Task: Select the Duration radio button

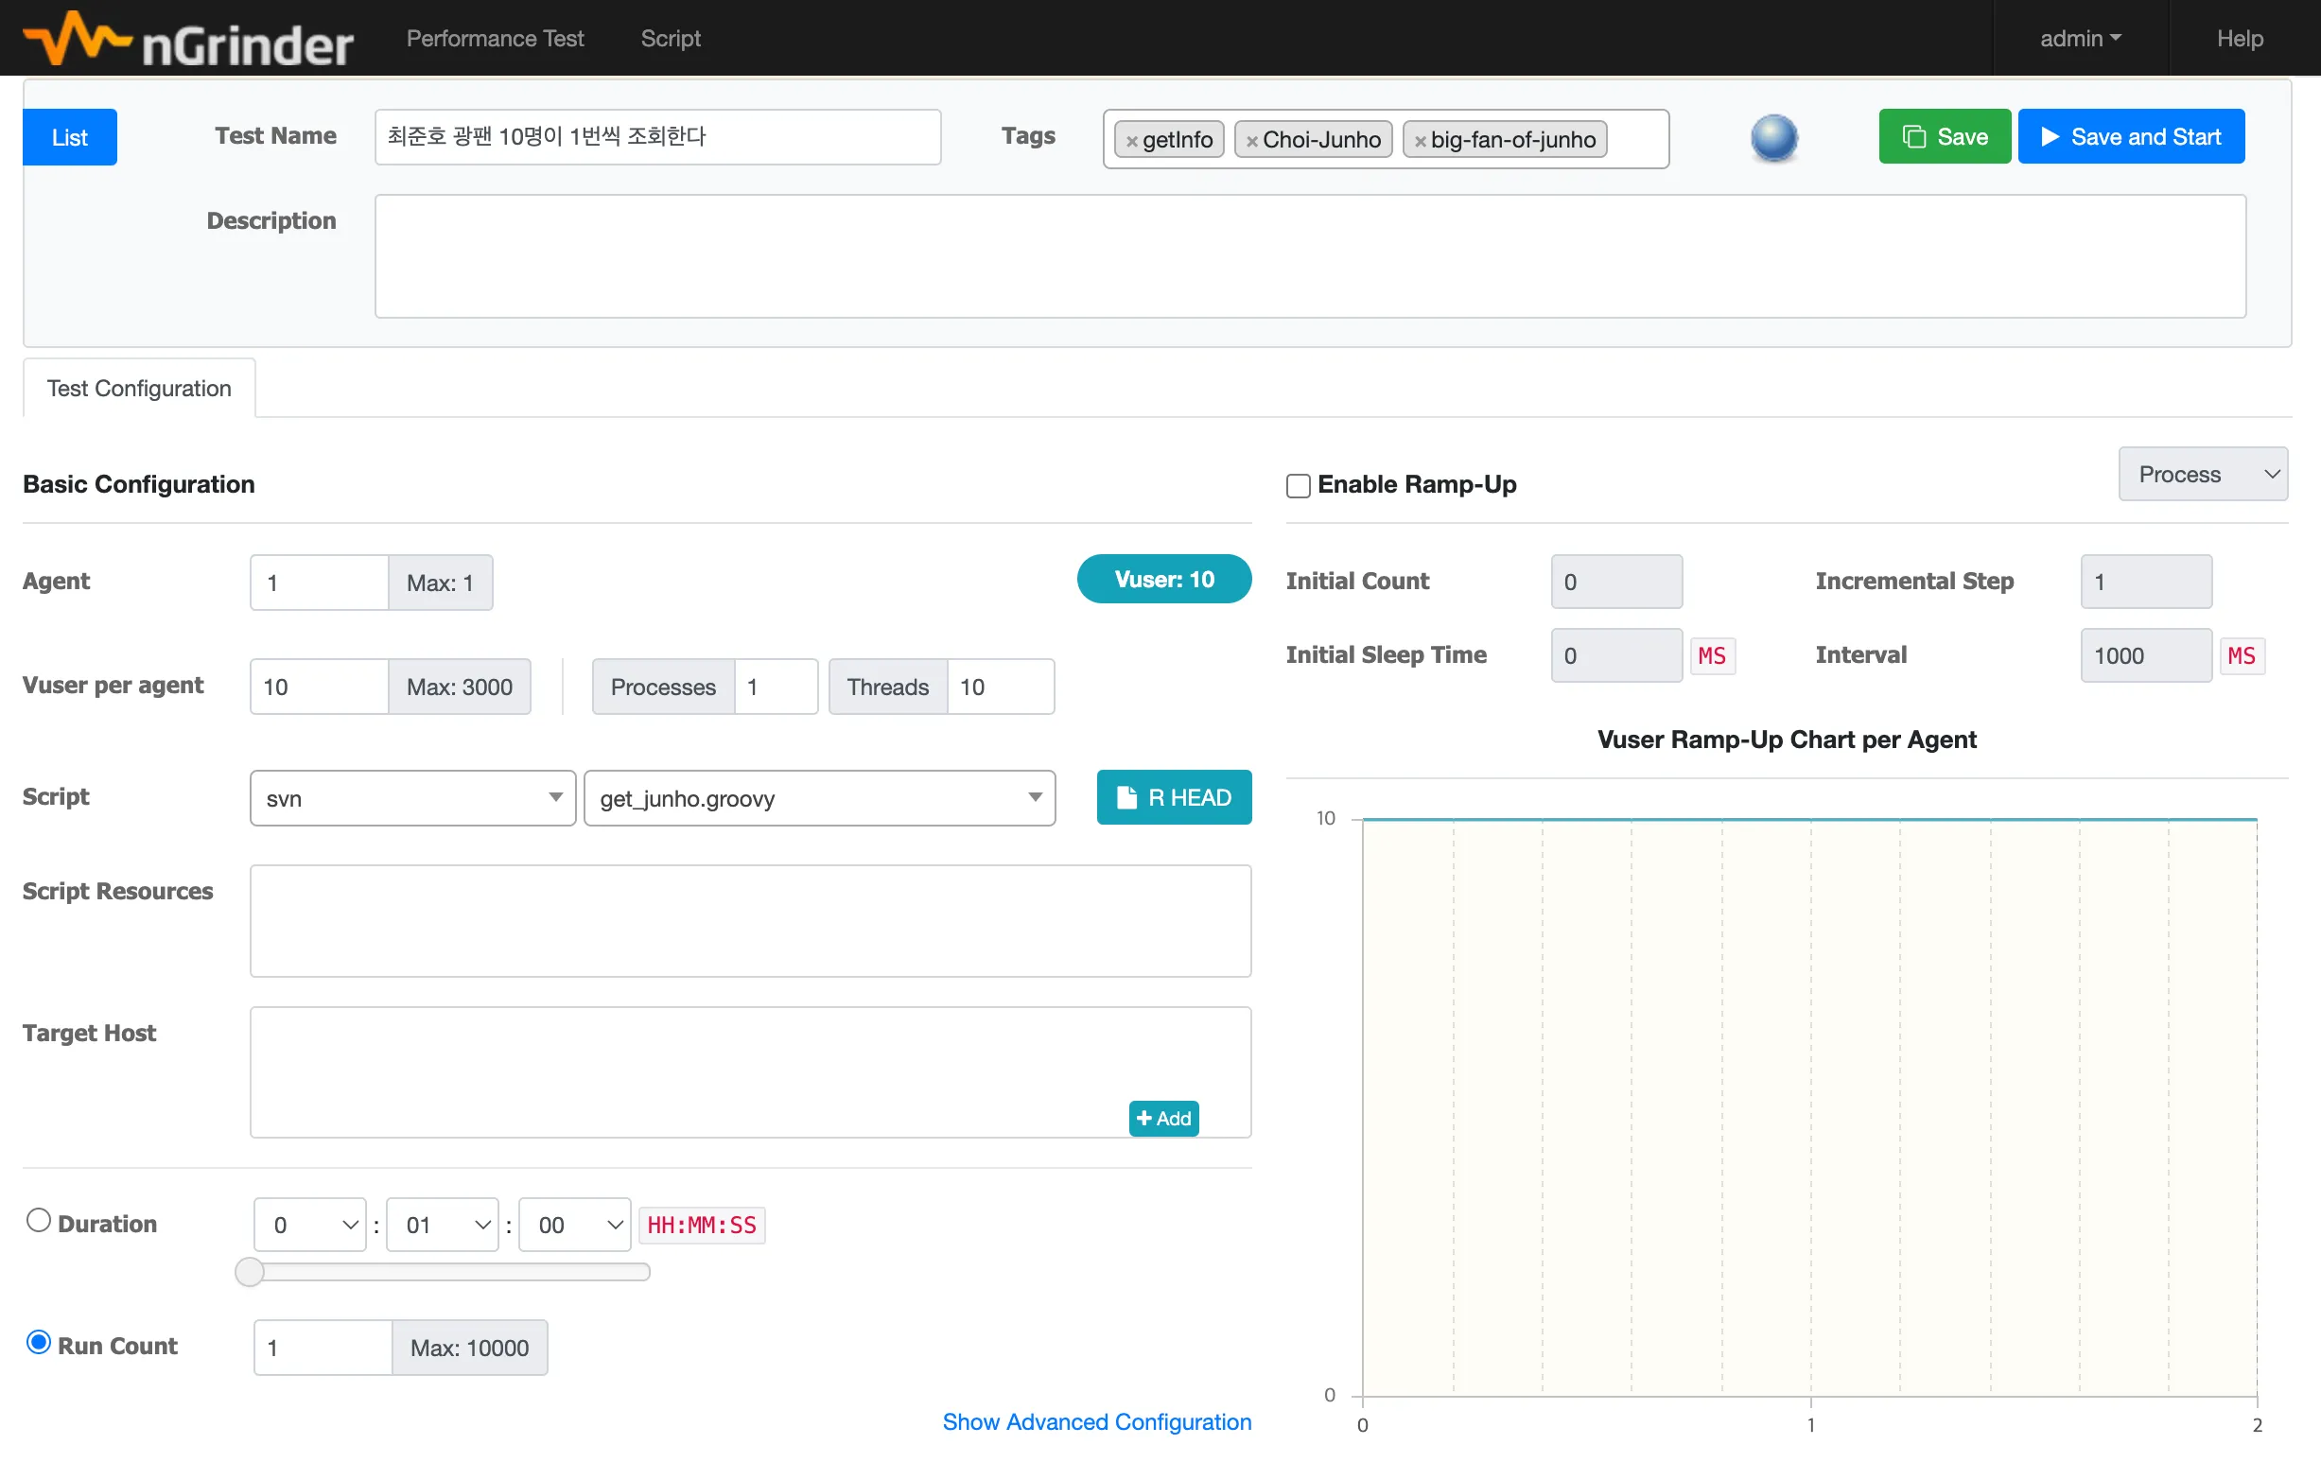Action: (x=39, y=1220)
